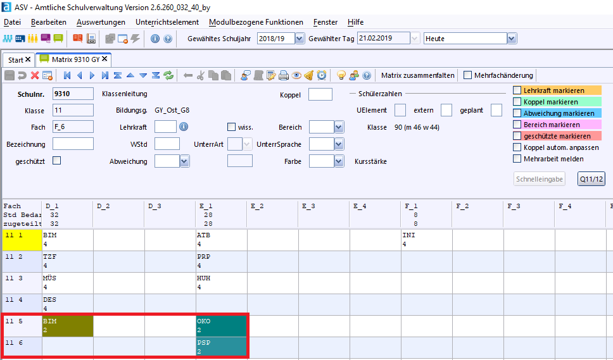Click the Schnelleingabe button
This screenshot has width=613, height=360.
tap(539, 179)
